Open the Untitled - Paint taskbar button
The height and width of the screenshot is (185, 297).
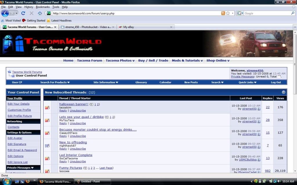(x=93, y=182)
